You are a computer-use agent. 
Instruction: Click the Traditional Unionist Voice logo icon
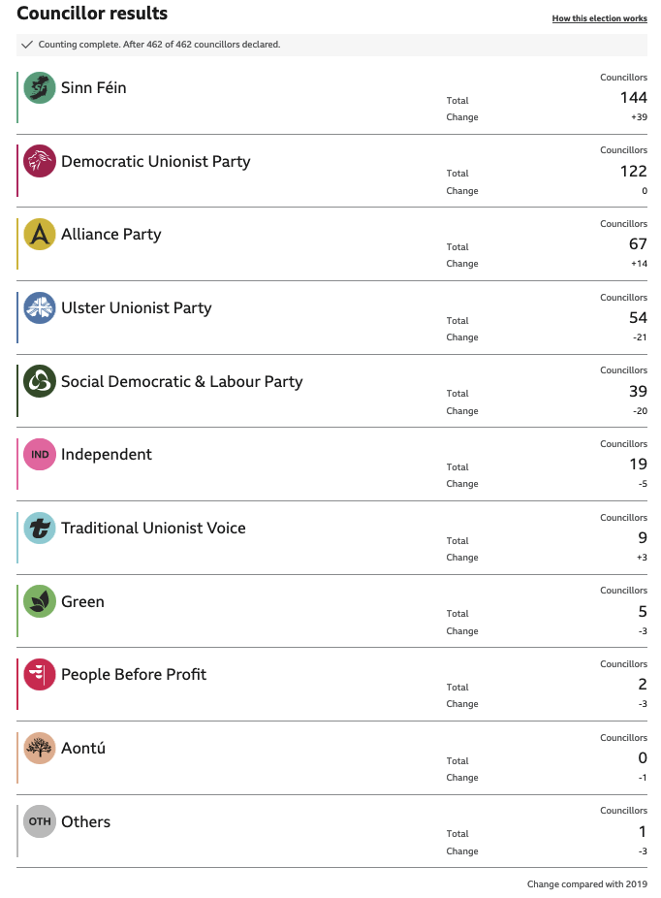click(x=40, y=529)
